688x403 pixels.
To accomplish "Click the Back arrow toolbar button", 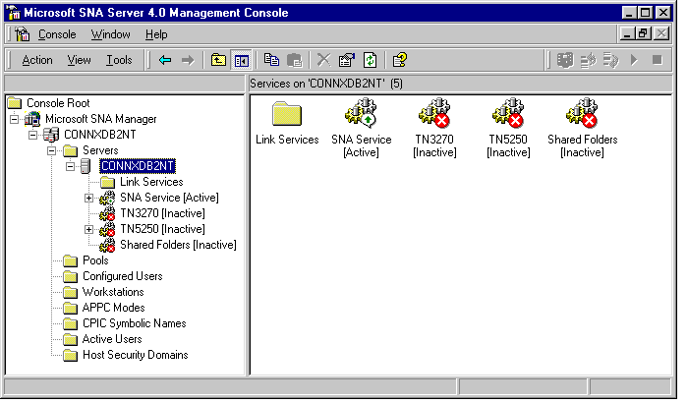I will click(x=165, y=60).
